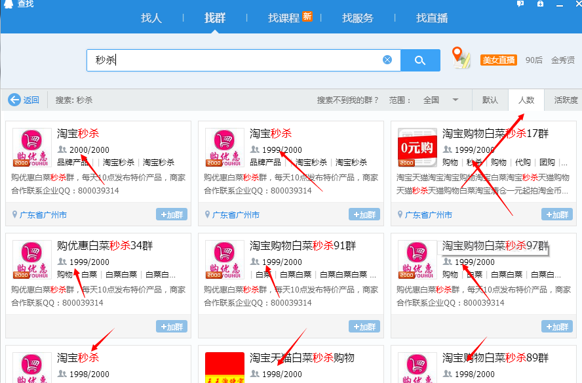Open thumbnail of 购优惠白菜秒杀34群

pyautogui.click(x=32, y=260)
